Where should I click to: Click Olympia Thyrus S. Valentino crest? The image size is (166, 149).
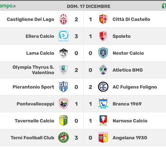coord(64,70)
